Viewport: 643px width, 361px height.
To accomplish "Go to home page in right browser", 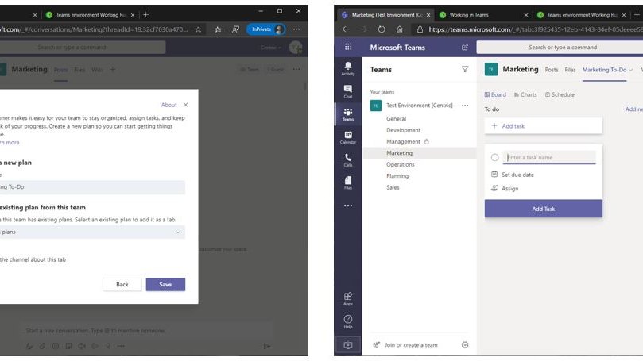I will (x=400, y=29).
